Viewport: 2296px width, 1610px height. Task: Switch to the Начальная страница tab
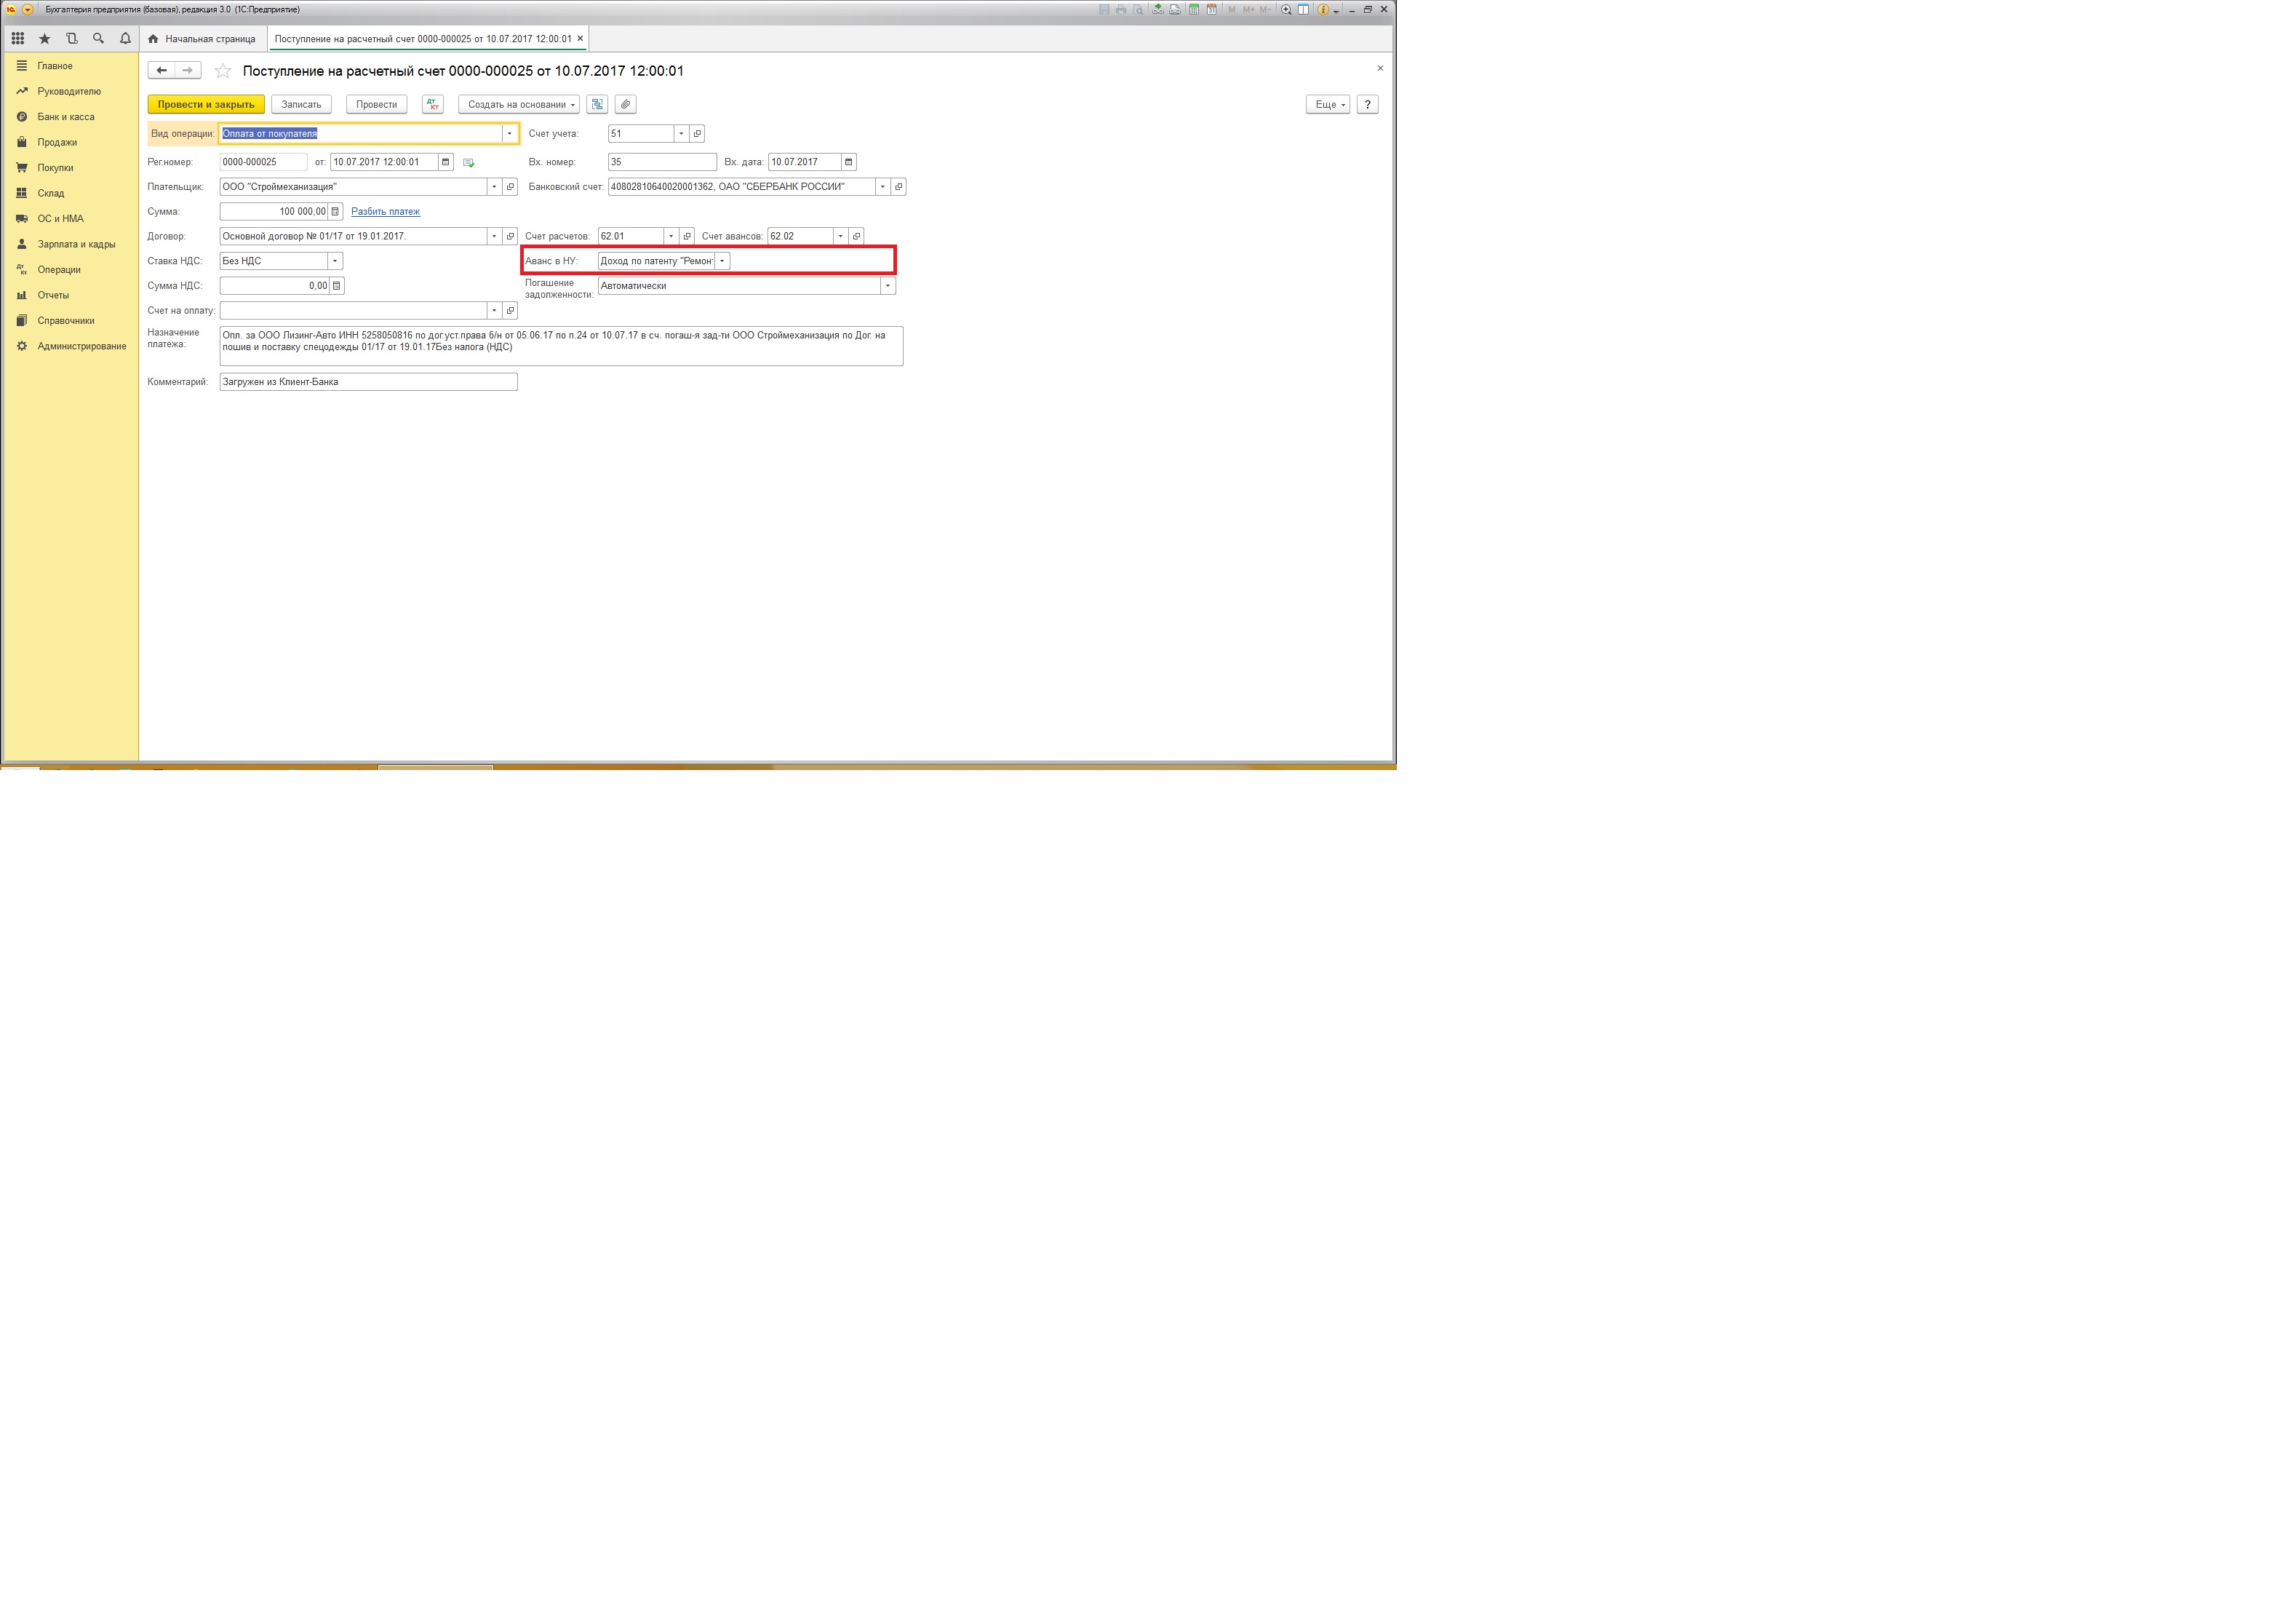click(x=202, y=39)
